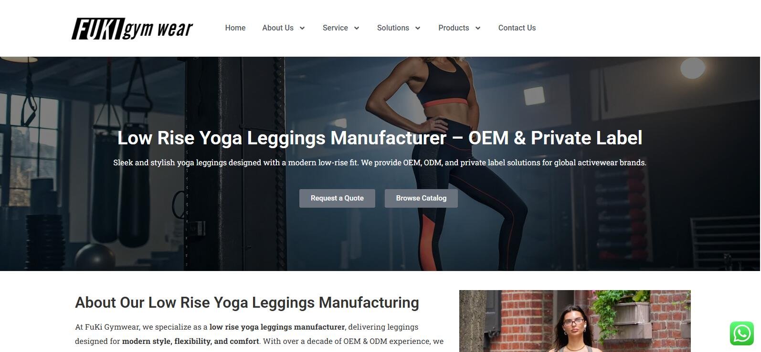The image size is (761, 352).
Task: Go to the Home menu item
Action: tap(235, 28)
